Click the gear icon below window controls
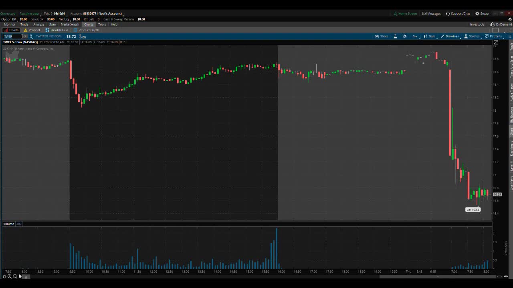Screen dimensions: 513x288 click(509, 19)
